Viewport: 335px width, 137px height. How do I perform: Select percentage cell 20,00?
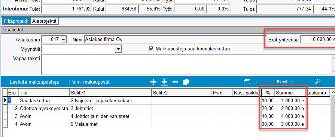coord(268,109)
